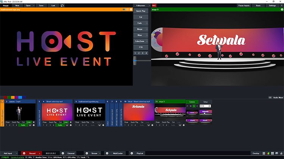Open the Record settings gear icon

coord(24,153)
